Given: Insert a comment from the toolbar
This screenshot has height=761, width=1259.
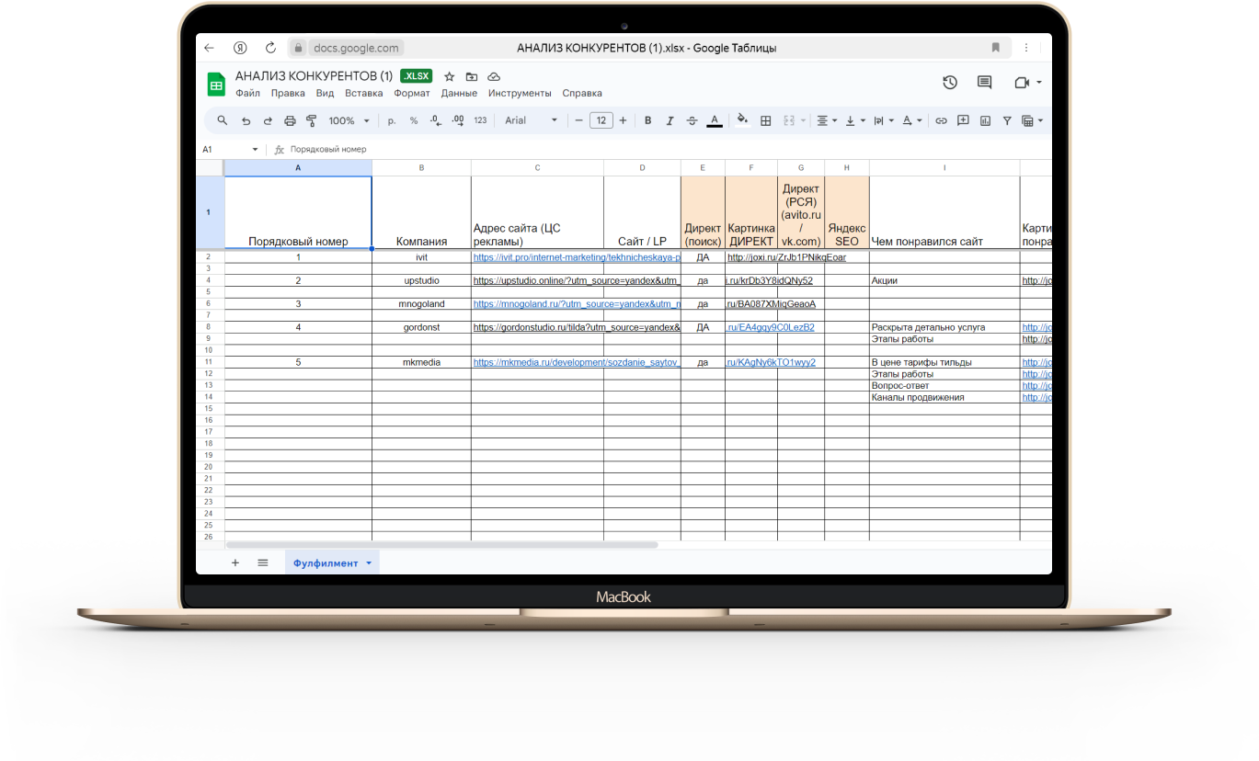Looking at the screenshot, I should (963, 120).
